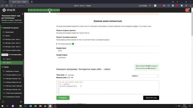The image size is (193, 108).
Task: Open the seventh lesson step square
Action: (x=47, y=10)
